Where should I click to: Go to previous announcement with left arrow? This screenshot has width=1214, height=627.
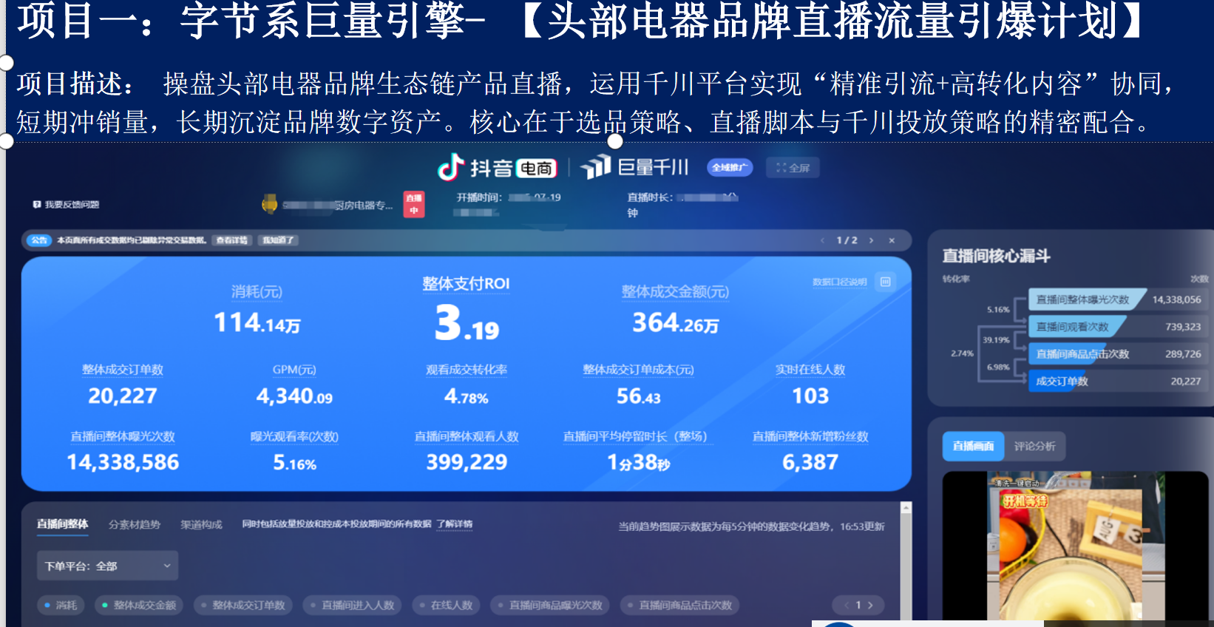point(822,240)
